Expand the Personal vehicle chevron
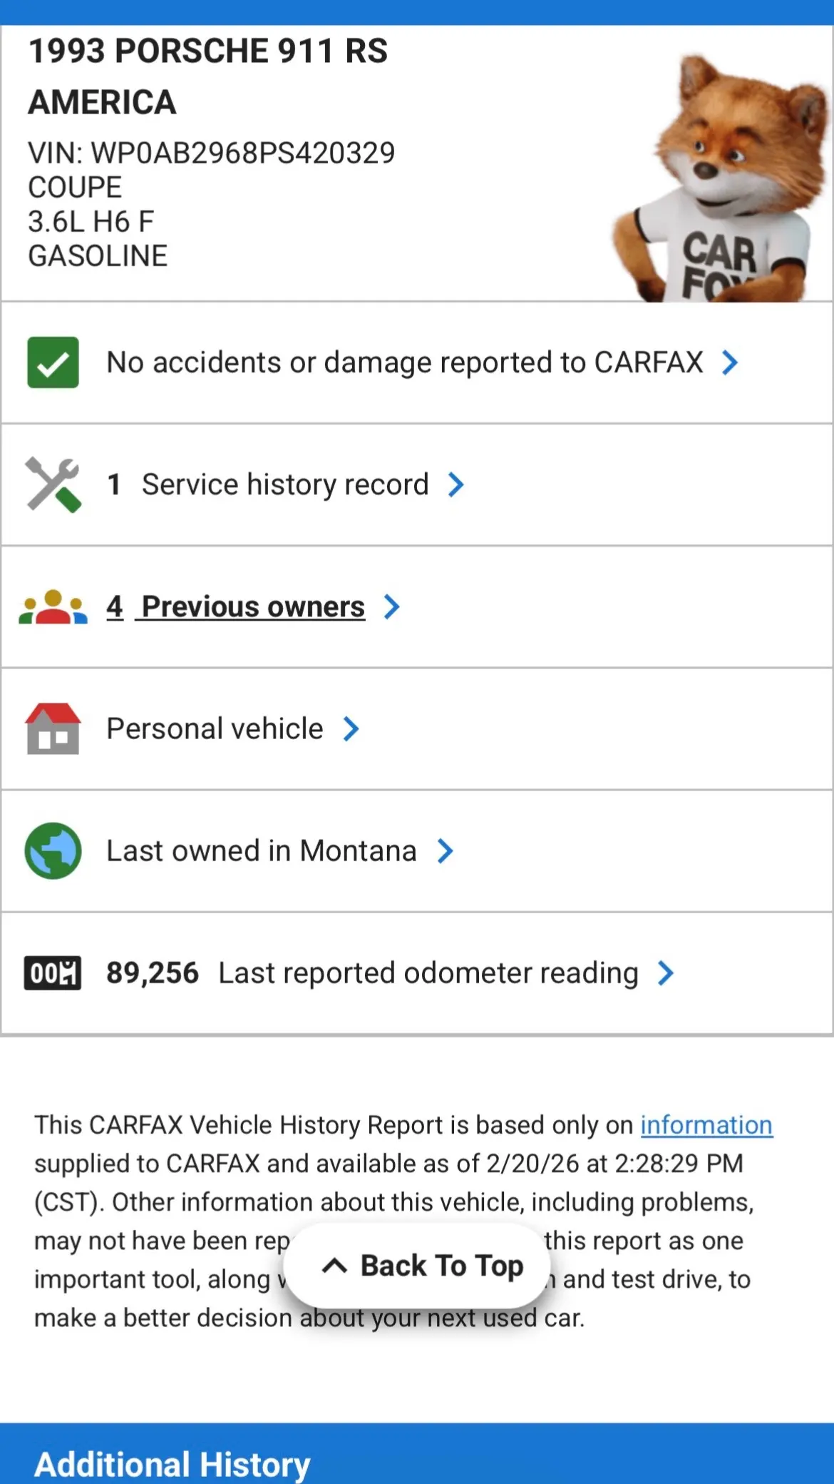This screenshot has width=834, height=1484. click(x=351, y=729)
